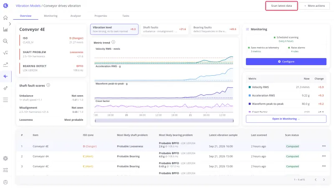This screenshot has height=188, width=334.
Task: Click the ISO zone column header
Action: [x=88, y=135]
